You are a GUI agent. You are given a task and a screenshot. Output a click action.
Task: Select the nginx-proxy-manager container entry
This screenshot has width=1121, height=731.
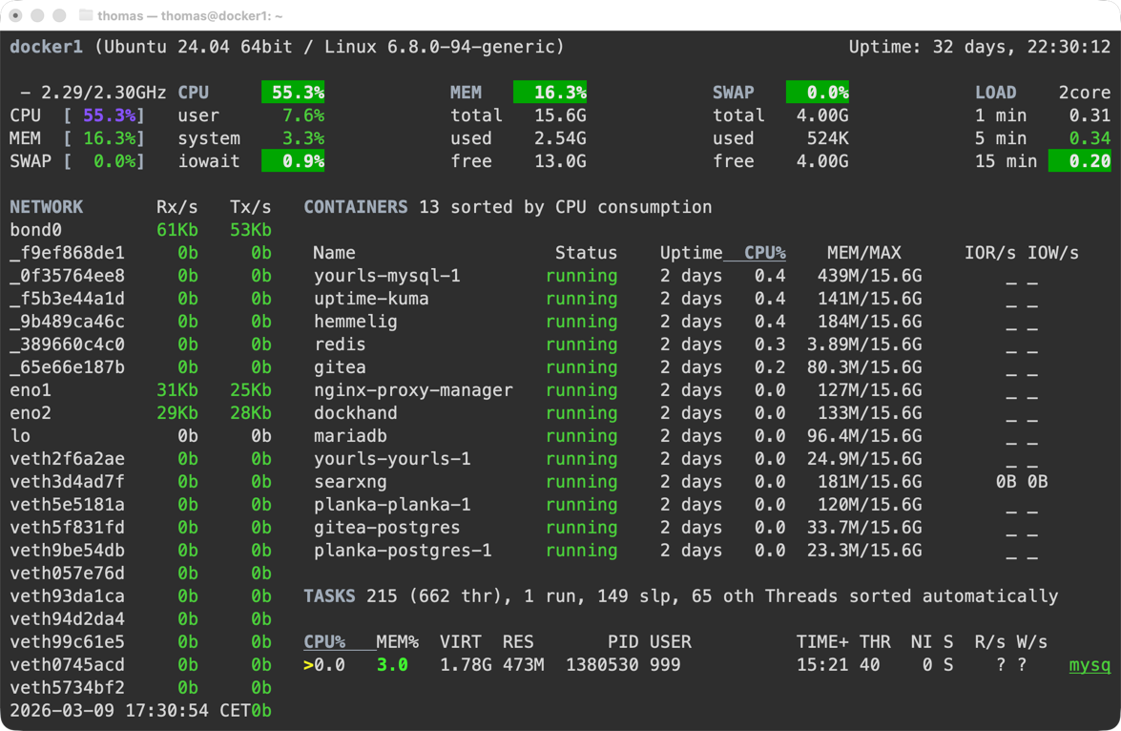413,390
